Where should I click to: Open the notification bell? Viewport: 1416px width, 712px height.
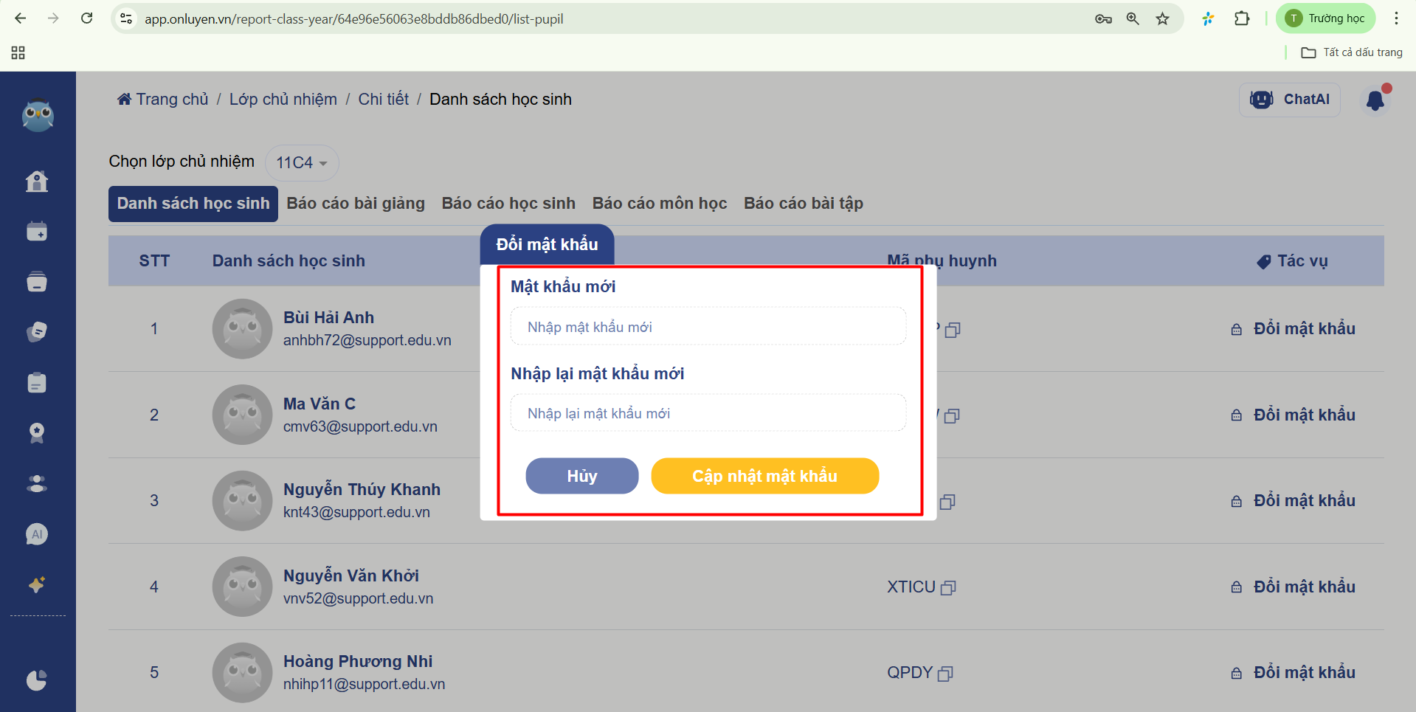(1375, 100)
